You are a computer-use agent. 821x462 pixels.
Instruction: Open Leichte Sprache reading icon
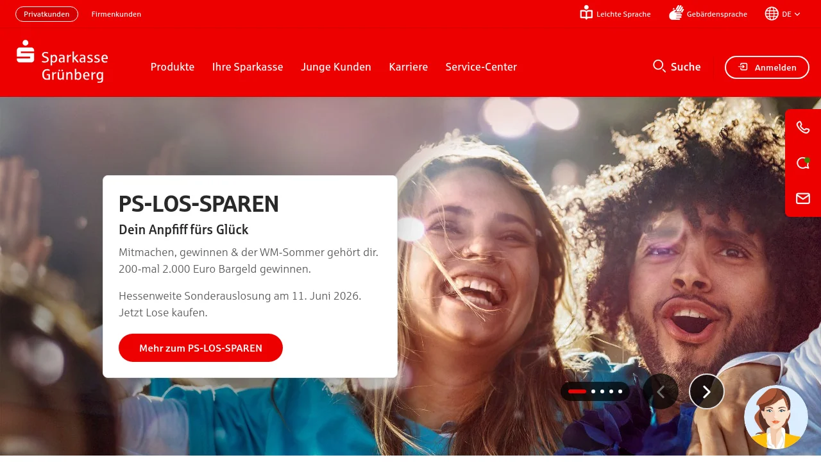(x=586, y=13)
